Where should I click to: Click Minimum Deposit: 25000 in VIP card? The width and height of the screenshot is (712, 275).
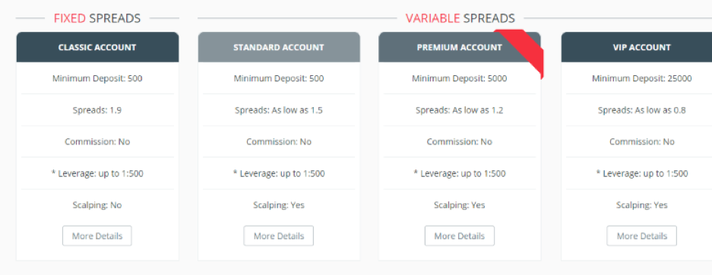(x=641, y=78)
